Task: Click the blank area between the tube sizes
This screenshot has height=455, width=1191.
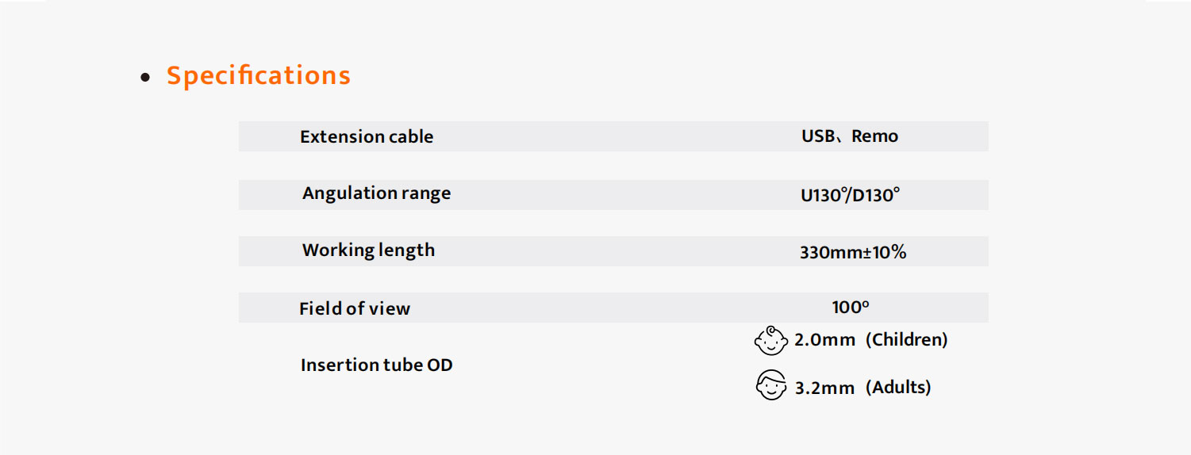Action: [x=851, y=364]
